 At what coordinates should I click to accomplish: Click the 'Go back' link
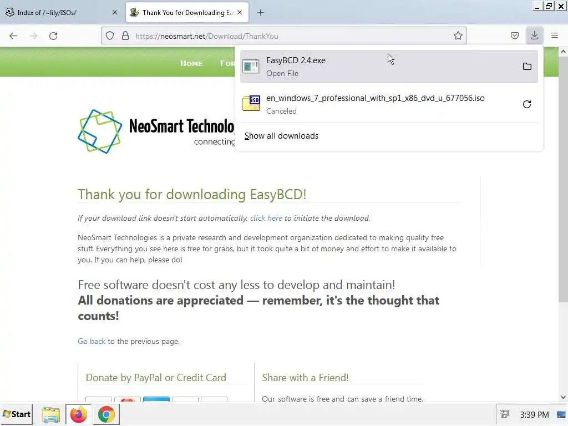(x=92, y=341)
